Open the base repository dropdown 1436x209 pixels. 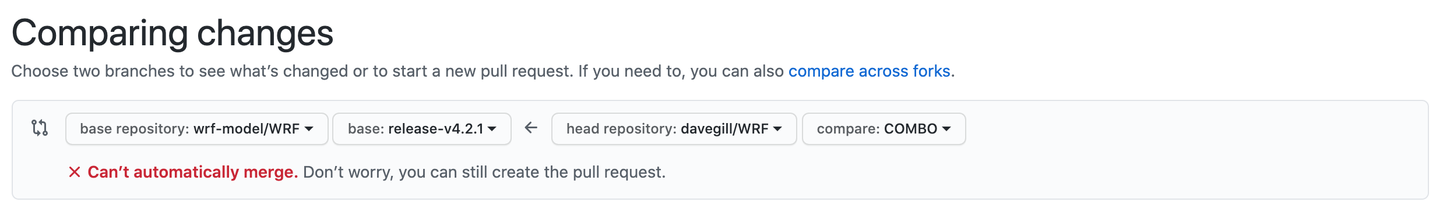pyautogui.click(x=197, y=129)
